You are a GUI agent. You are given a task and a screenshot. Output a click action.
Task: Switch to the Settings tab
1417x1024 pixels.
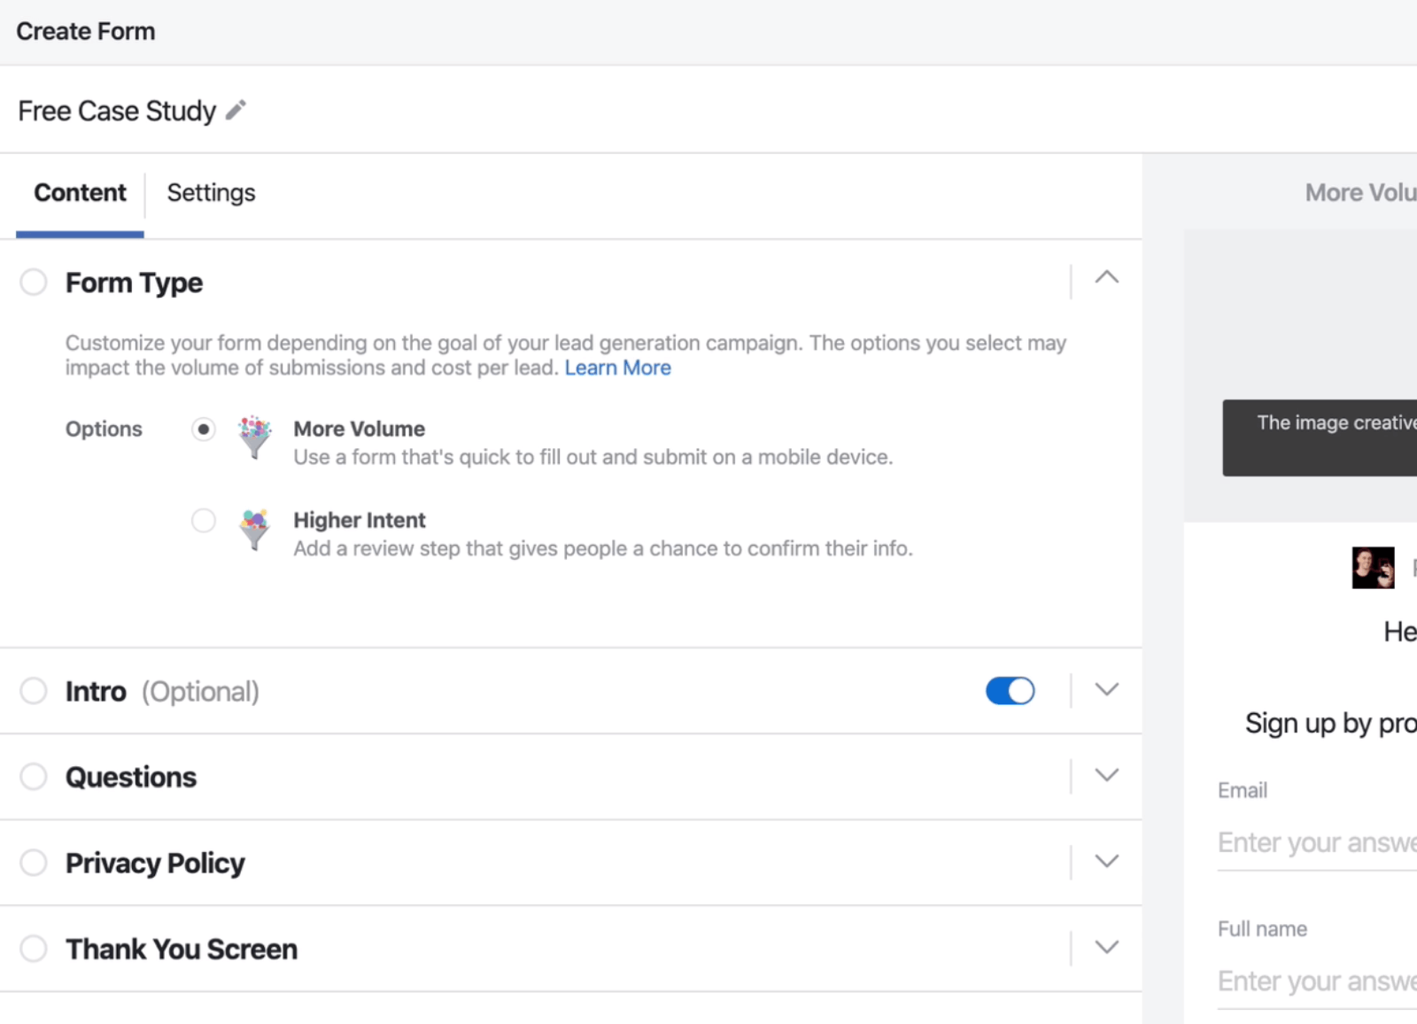pos(211,193)
